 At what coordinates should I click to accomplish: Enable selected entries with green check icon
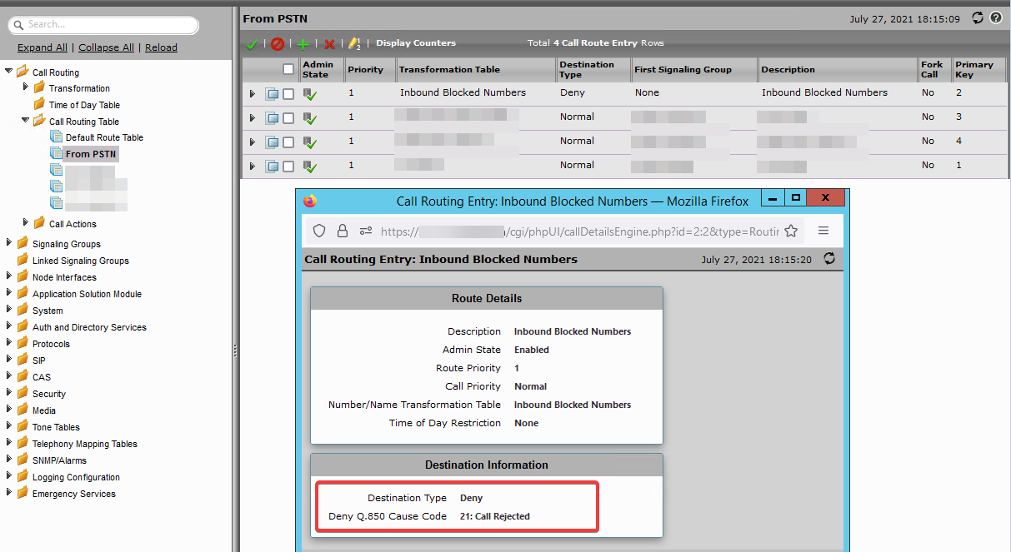[253, 43]
